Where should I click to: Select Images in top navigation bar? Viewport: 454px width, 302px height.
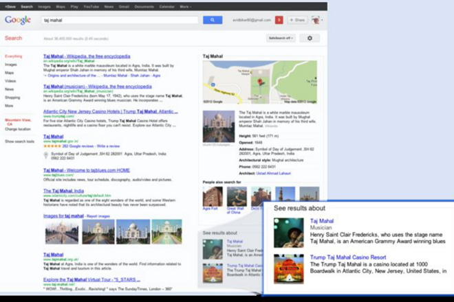point(44,7)
